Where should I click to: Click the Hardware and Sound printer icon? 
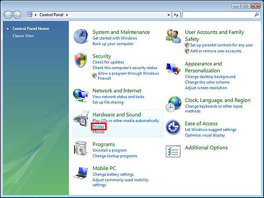[x=81, y=119]
